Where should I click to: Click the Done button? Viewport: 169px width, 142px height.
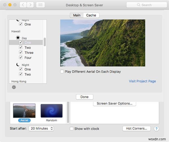click(x=84, y=97)
